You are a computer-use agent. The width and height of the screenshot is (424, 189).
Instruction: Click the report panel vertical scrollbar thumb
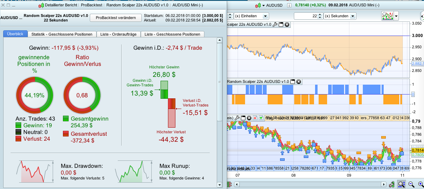click(x=220, y=82)
